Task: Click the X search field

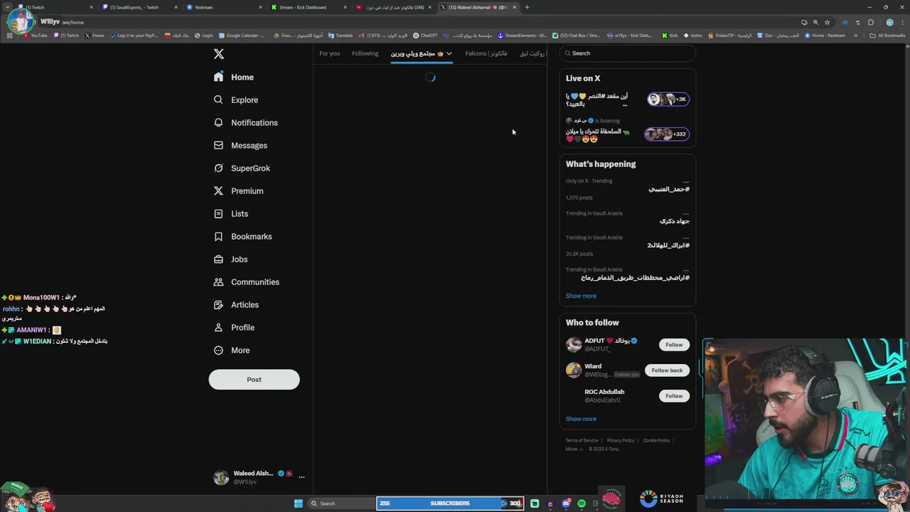Action: click(x=627, y=53)
